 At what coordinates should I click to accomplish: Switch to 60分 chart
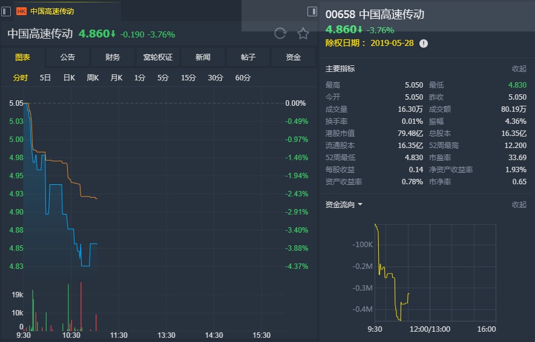(243, 78)
